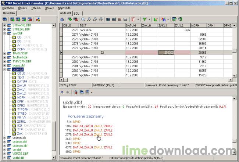This screenshot has height=162, width=239.
Task: Open the Databáze menu
Action: click(x=8, y=8)
